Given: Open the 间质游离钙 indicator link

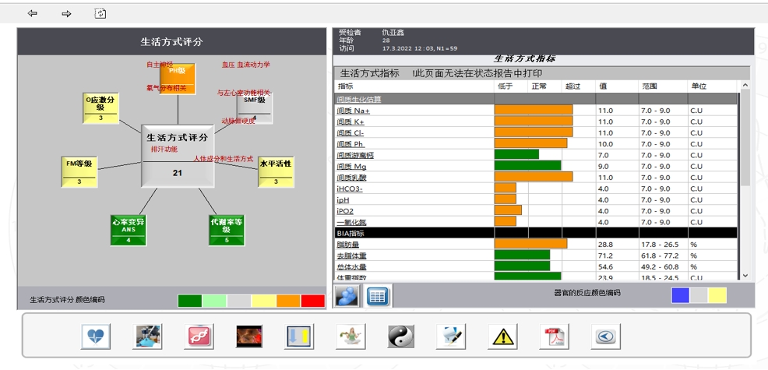Looking at the screenshot, I should [x=355, y=155].
